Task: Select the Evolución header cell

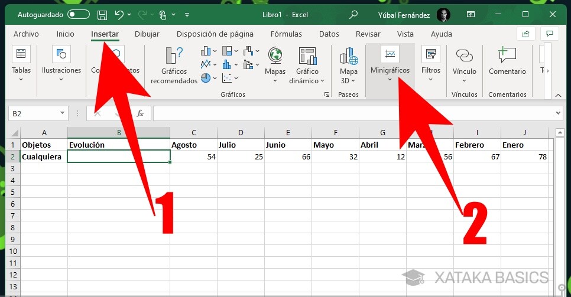Action: (119, 145)
